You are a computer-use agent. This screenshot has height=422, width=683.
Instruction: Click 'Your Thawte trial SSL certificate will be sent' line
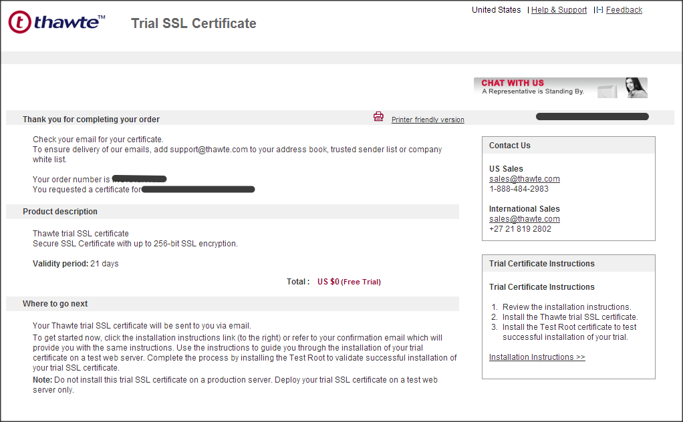[142, 326]
